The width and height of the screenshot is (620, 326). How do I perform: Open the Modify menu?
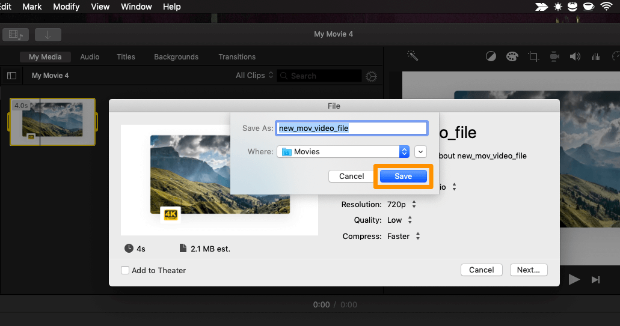[x=66, y=7]
